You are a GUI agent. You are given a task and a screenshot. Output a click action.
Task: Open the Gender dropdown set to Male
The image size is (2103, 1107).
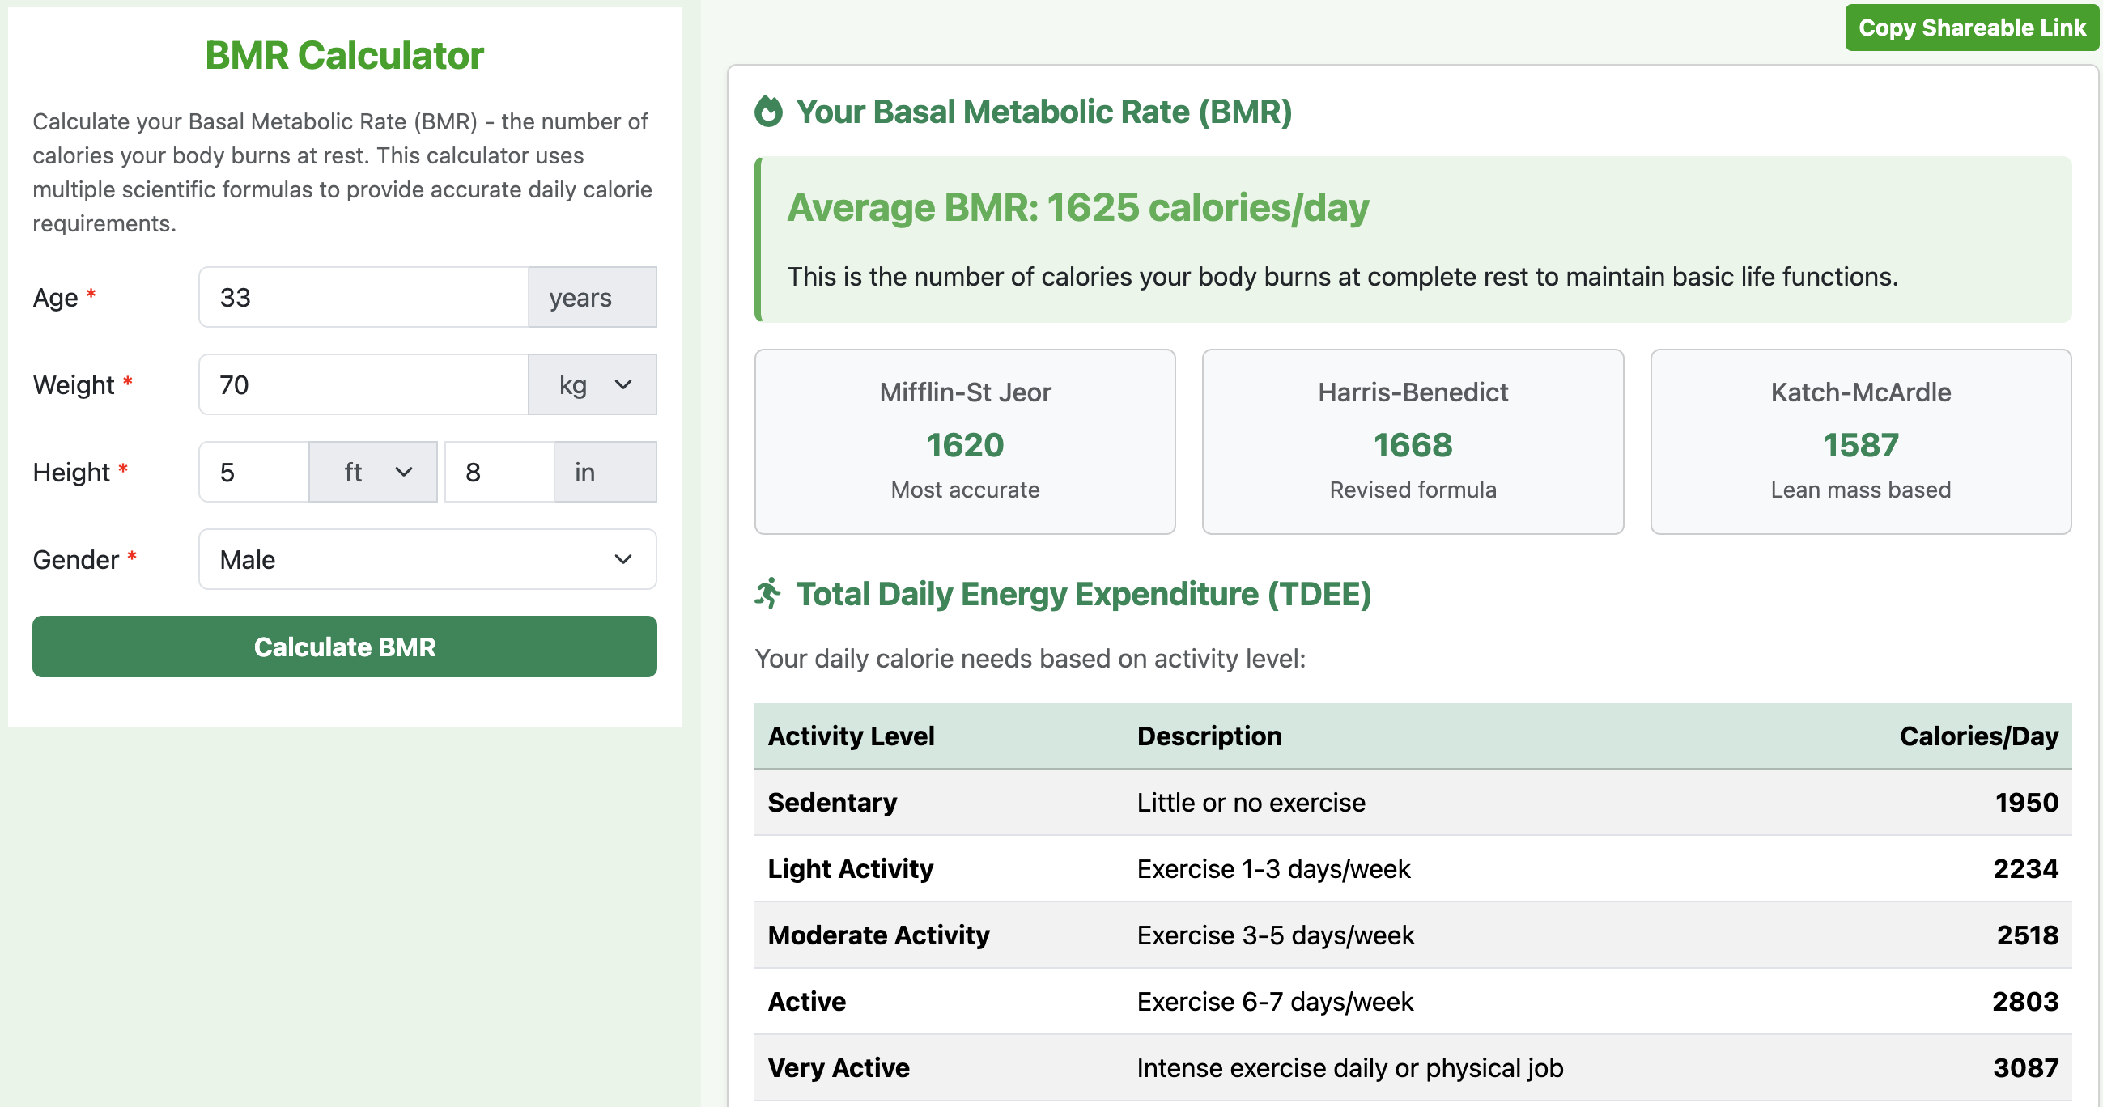pos(426,559)
